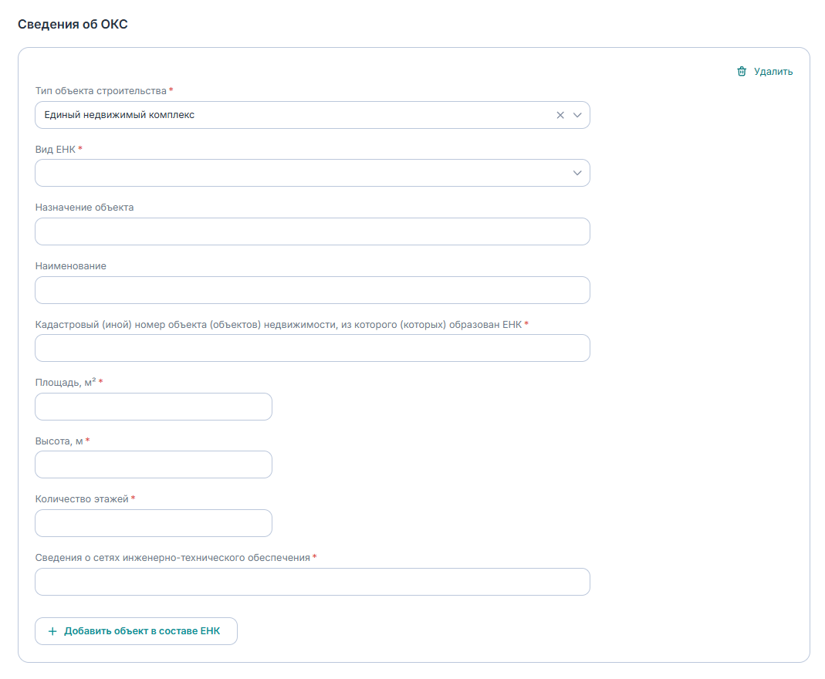Focus the Площадь, м² input field

(154, 407)
